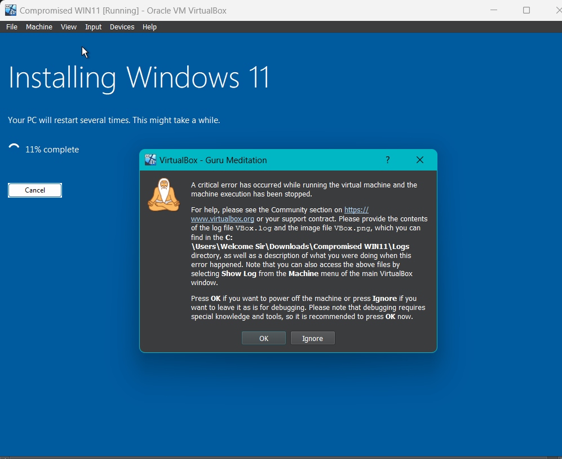The height and width of the screenshot is (459, 562).
Task: Maximize the VirtualBox VM window
Action: (x=526, y=10)
